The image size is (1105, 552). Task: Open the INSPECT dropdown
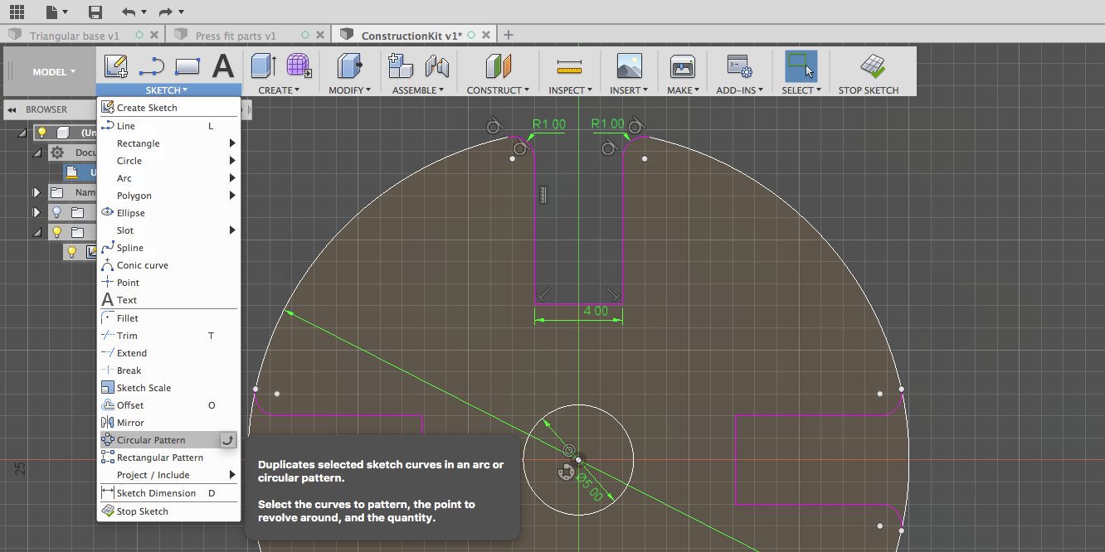pyautogui.click(x=570, y=90)
